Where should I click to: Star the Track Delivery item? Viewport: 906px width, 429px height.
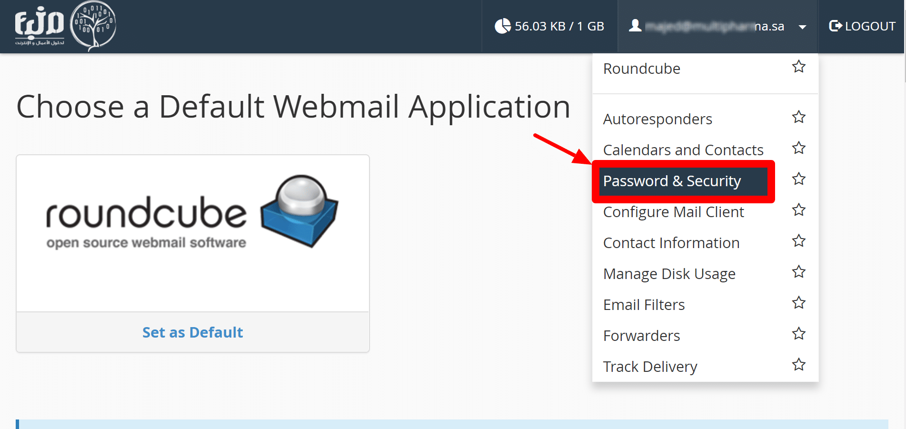[x=798, y=365]
